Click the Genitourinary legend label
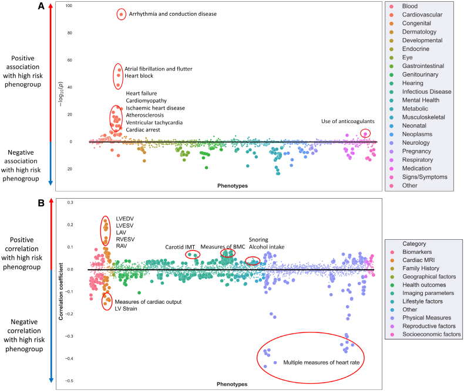 420,74
